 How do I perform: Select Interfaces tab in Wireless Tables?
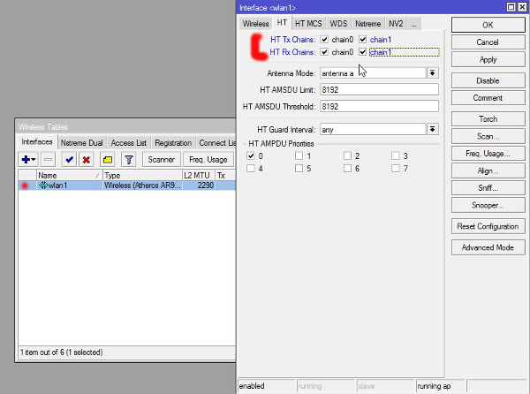click(37, 142)
